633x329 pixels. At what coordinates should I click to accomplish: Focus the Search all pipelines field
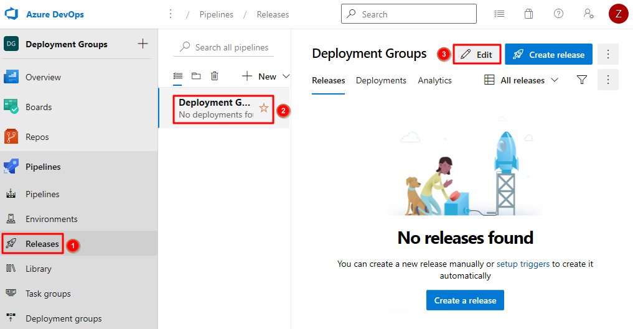pyautogui.click(x=223, y=47)
